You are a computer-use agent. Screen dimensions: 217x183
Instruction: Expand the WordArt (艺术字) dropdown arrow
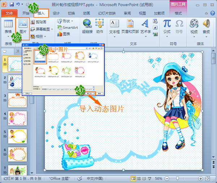(146, 36)
